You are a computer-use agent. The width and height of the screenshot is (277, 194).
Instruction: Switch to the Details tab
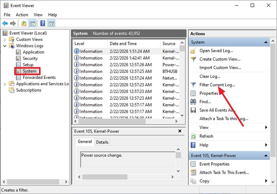coord(102,142)
